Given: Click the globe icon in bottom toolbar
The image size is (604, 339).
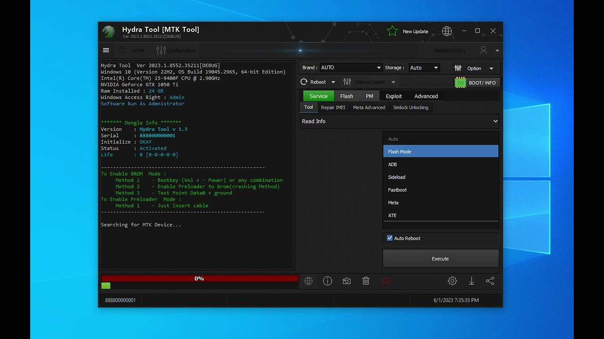Looking at the screenshot, I should [309, 281].
